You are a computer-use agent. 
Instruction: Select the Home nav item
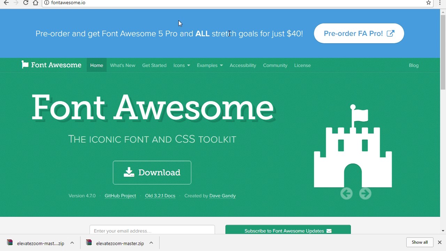[97, 65]
